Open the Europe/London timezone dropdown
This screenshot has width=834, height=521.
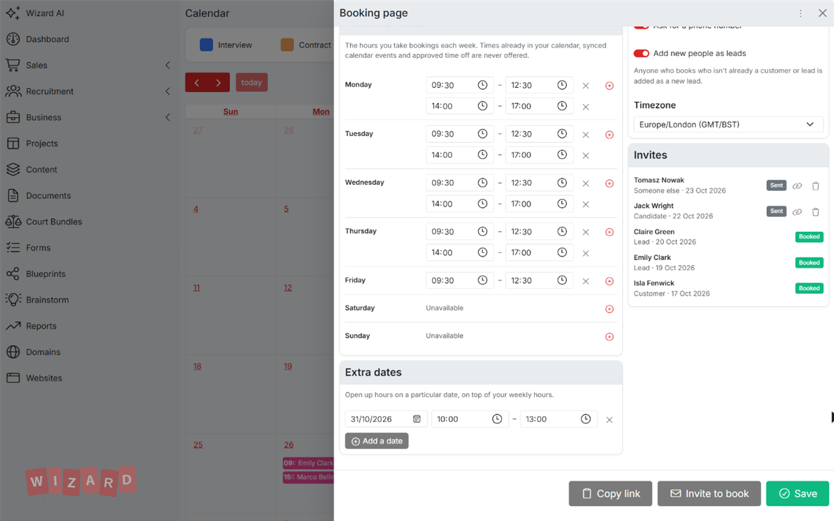(x=728, y=124)
